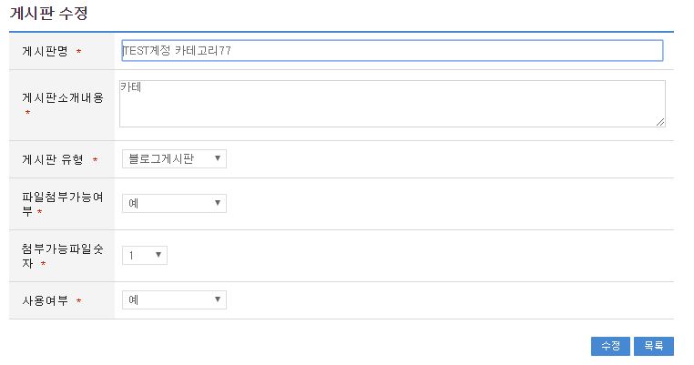Click the 목록 button
This screenshot has width=694, height=365.
(x=653, y=346)
